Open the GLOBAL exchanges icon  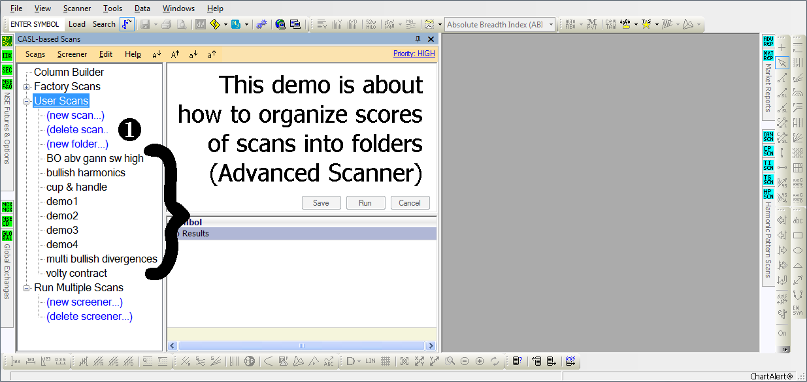[7, 236]
